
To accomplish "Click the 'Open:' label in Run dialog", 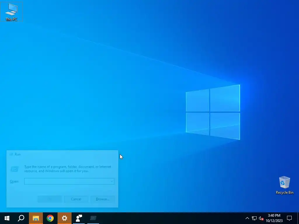I will pos(14,181).
